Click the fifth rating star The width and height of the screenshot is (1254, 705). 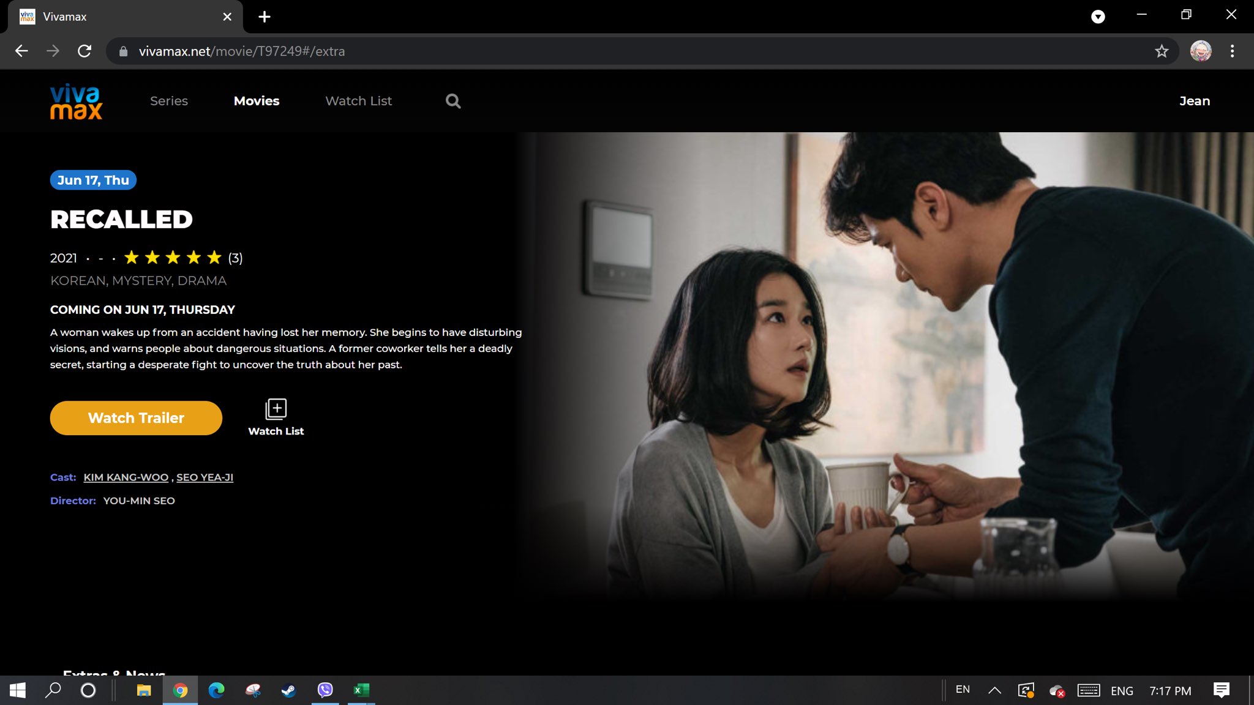click(x=214, y=258)
